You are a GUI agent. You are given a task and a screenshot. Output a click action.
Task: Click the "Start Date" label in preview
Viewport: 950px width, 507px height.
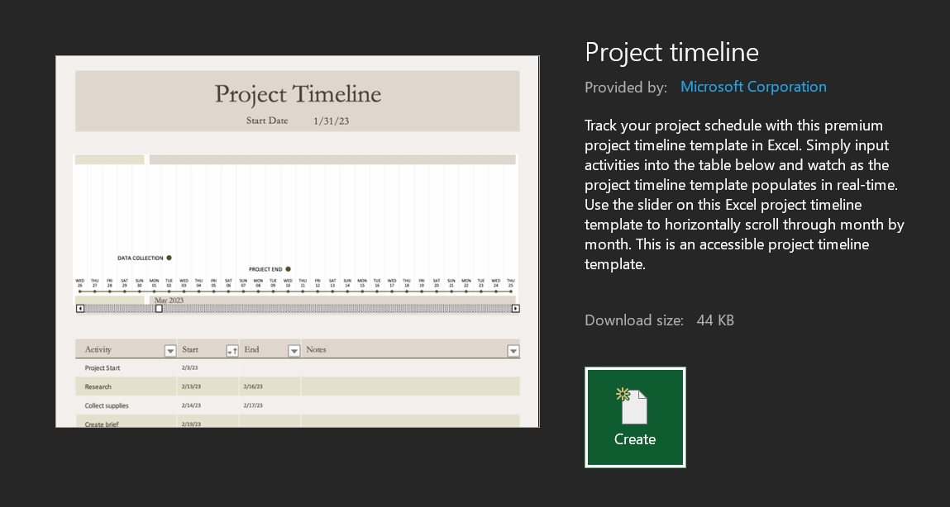pyautogui.click(x=267, y=121)
